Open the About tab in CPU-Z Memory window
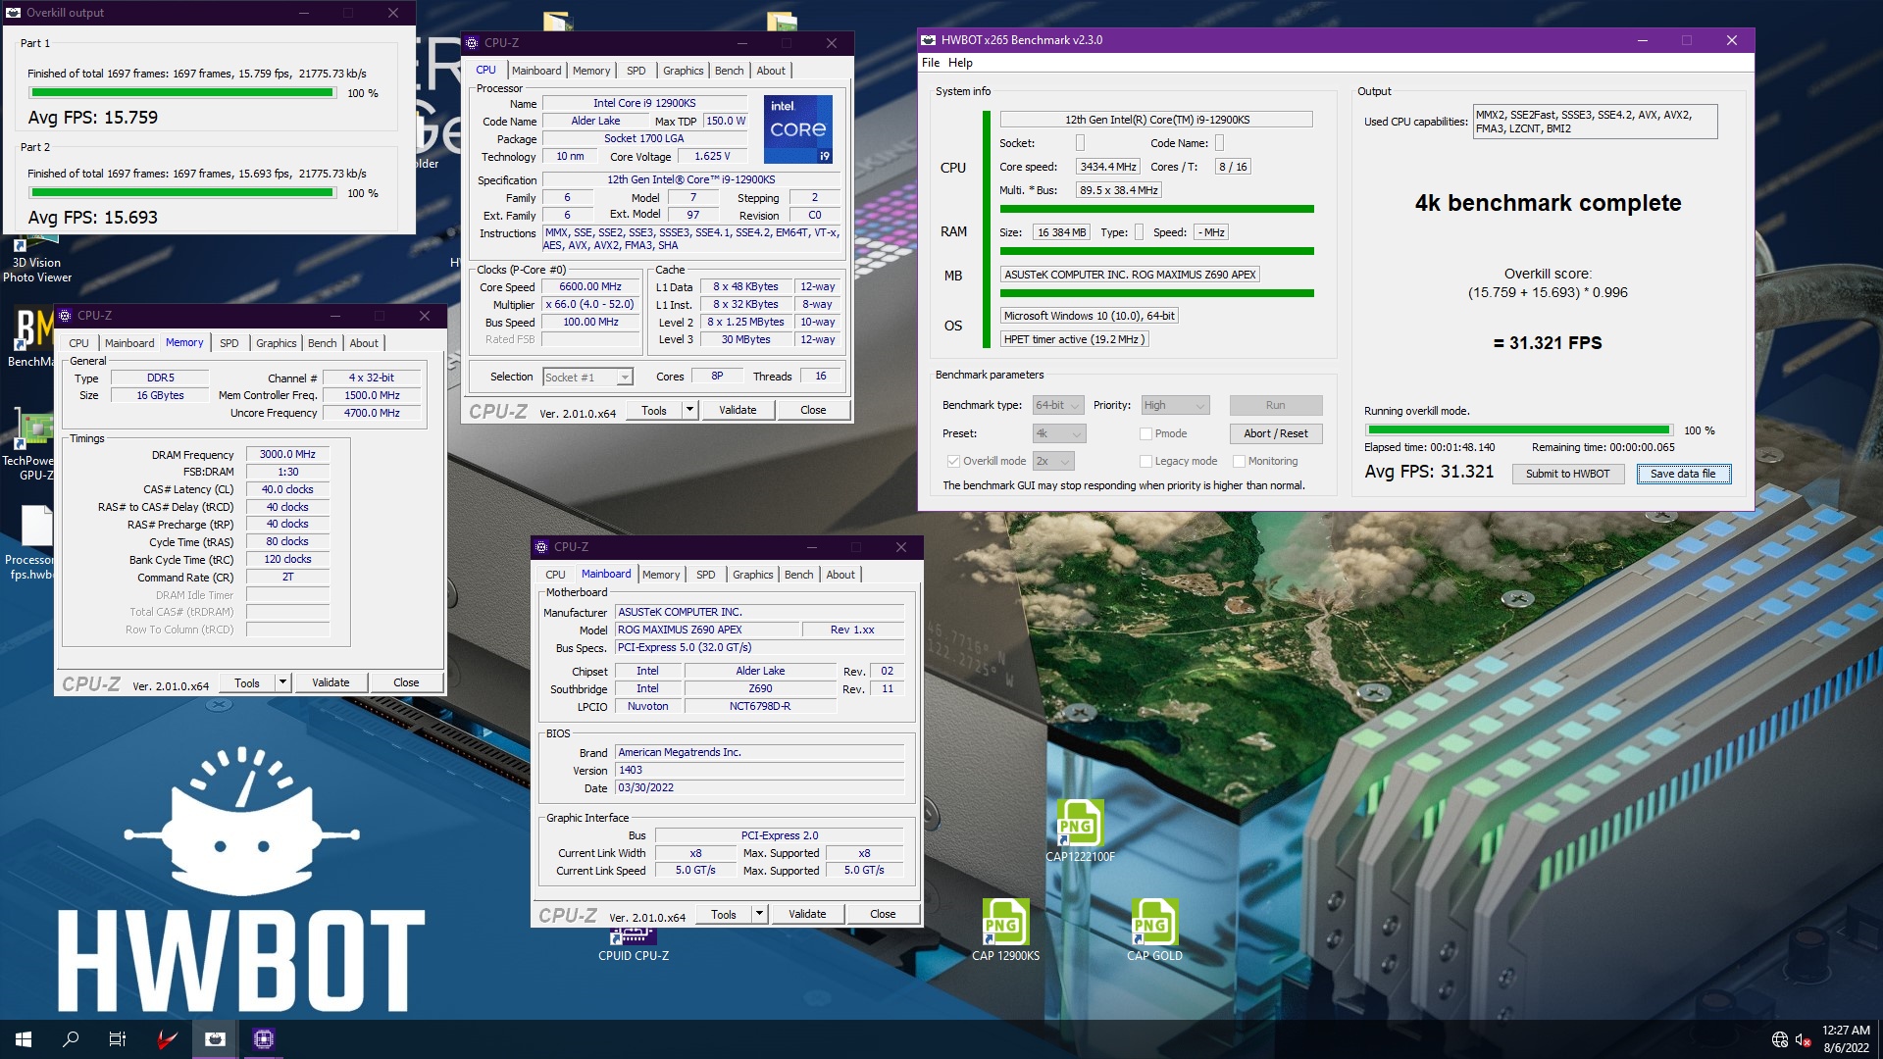 pos(364,343)
